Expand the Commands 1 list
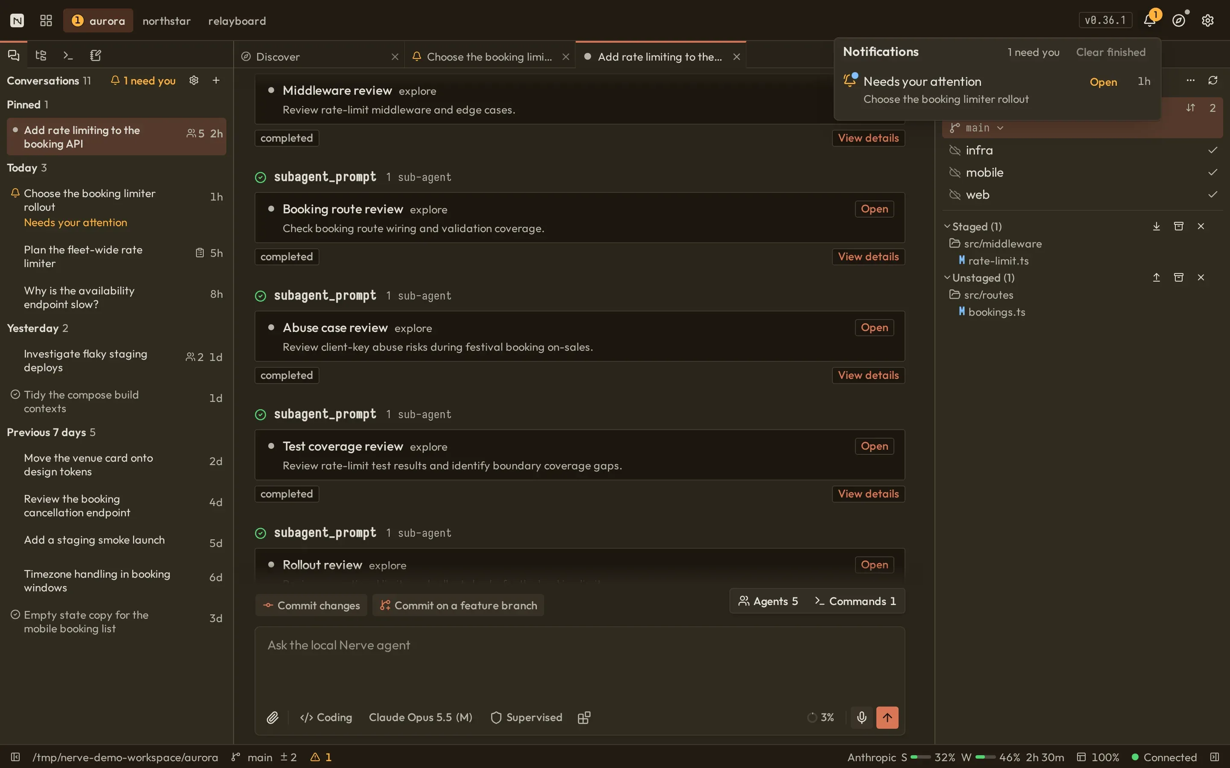Screen dimensions: 1230x768 tap(855, 601)
